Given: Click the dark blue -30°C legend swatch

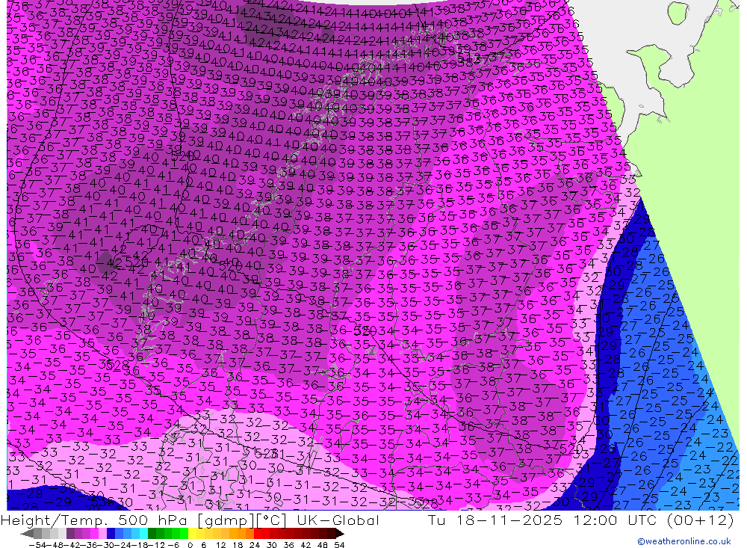Looking at the screenshot, I should point(111,534).
